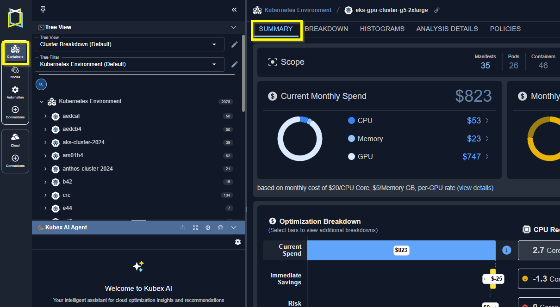Click the view details link

click(x=475, y=188)
